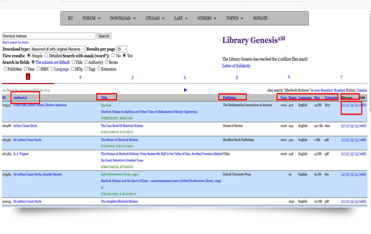
Task: Sort results by Size column
Action: click(x=317, y=98)
